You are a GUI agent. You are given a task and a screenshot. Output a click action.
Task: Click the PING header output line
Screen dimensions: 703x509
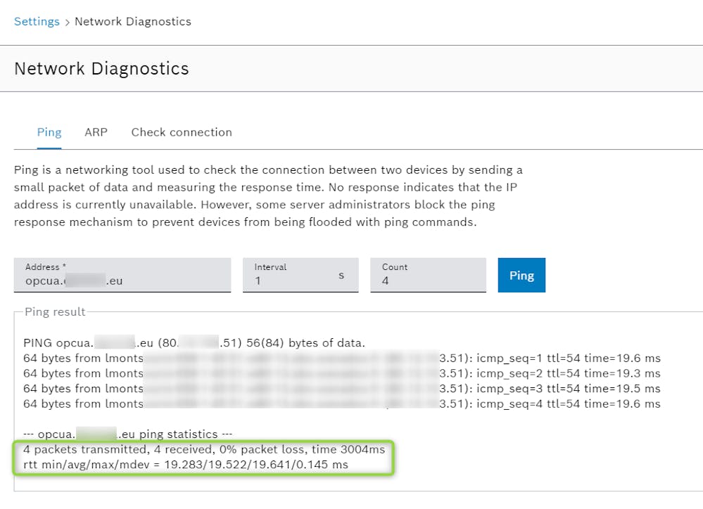click(x=194, y=343)
